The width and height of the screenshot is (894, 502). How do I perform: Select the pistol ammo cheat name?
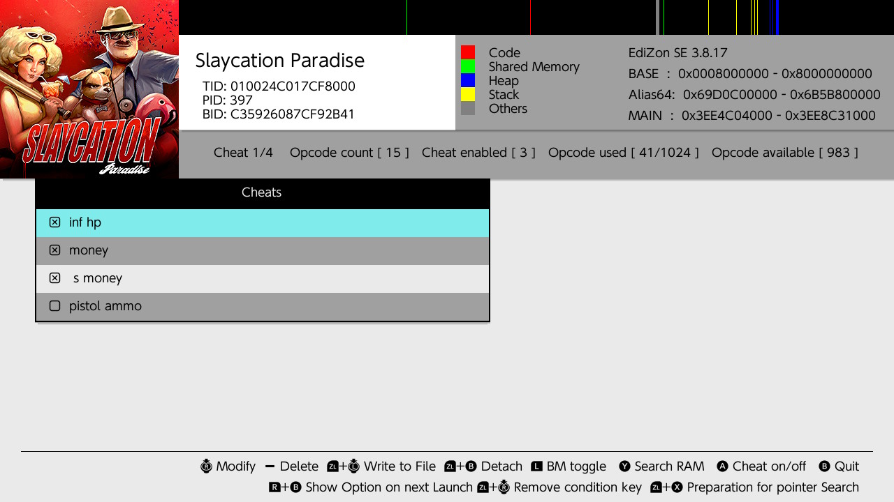click(105, 306)
